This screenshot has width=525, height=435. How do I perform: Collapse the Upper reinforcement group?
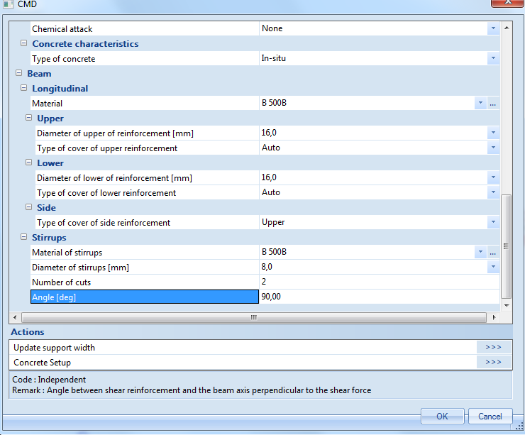[29, 119]
